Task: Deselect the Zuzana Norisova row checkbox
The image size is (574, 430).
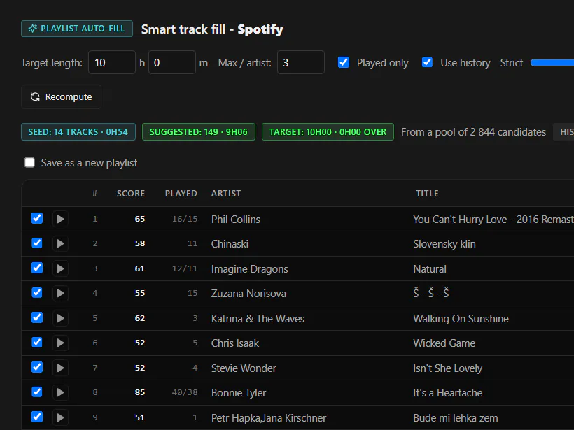Action: (x=37, y=292)
